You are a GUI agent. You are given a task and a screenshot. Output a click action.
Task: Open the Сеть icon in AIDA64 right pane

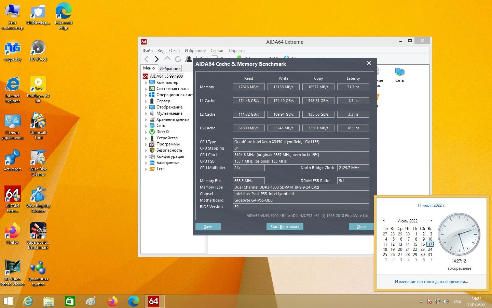coord(399,75)
